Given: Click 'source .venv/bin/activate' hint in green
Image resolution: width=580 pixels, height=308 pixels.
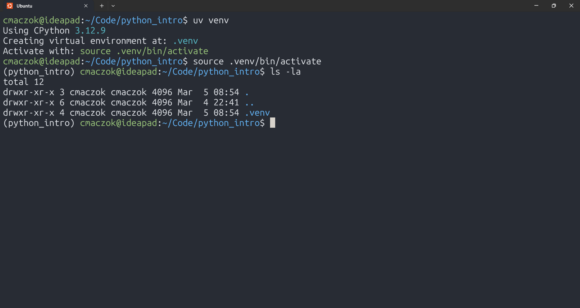Looking at the screenshot, I should point(144,51).
